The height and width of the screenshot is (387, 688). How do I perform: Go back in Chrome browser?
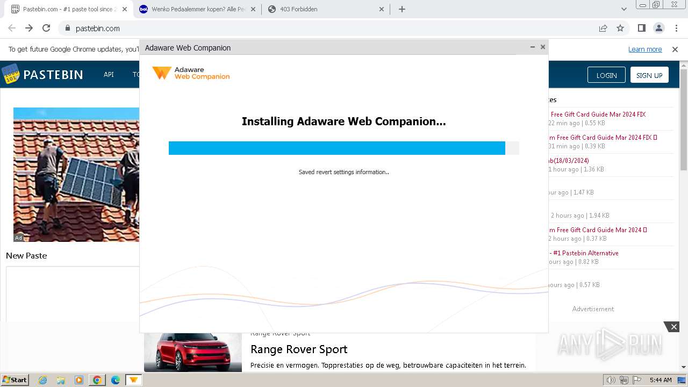(x=12, y=28)
